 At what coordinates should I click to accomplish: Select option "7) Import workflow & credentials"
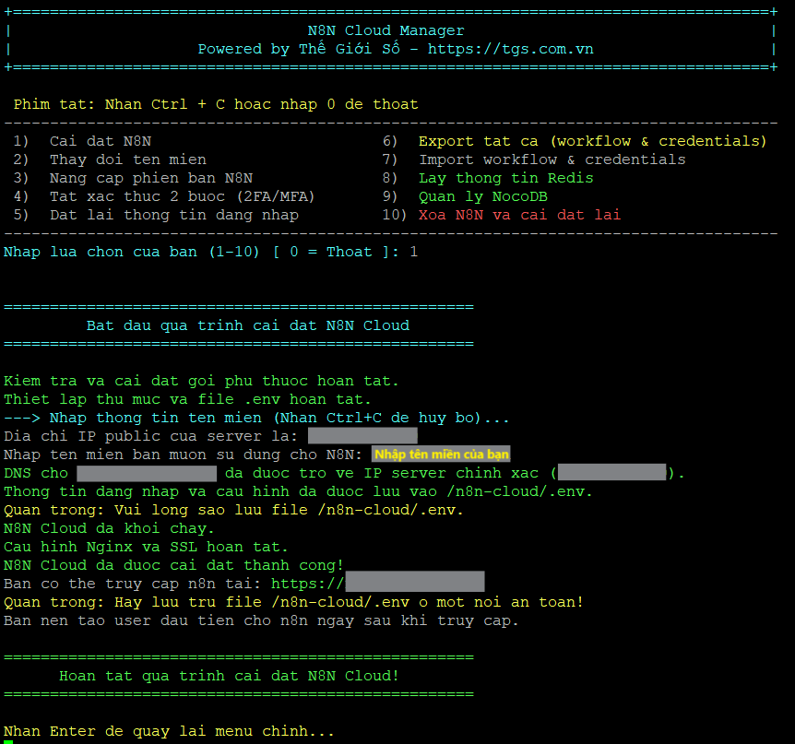(x=533, y=159)
